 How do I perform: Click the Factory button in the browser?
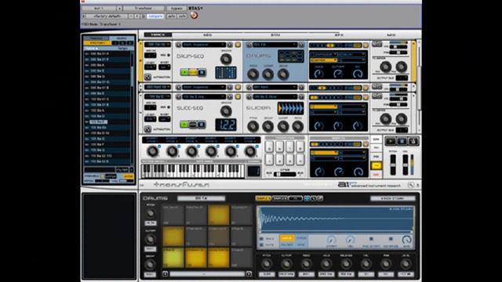click(x=97, y=43)
